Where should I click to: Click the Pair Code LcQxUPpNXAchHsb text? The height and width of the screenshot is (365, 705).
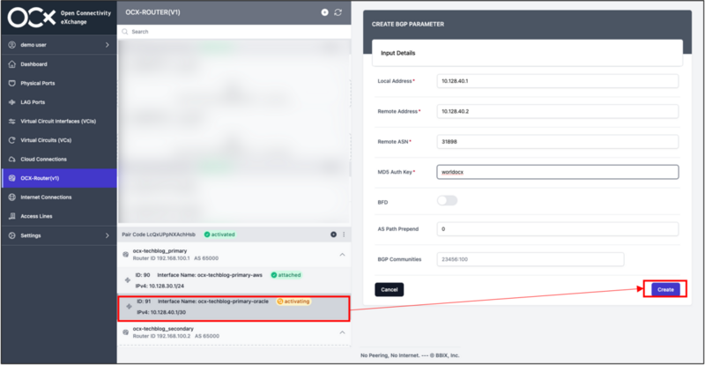pos(160,235)
